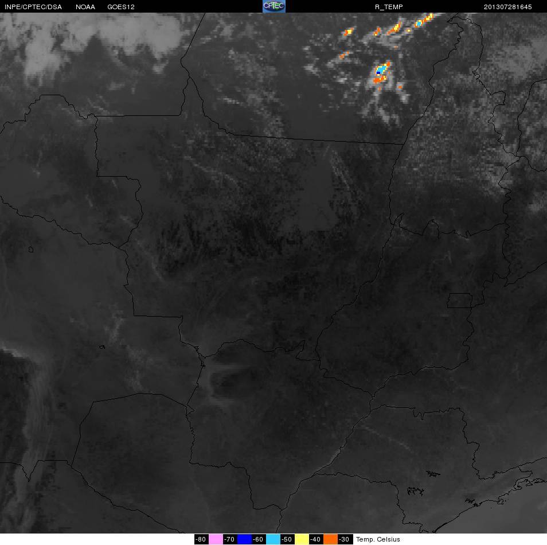Click the GOES12 satellite label
The width and height of the screenshot is (547, 545).
[x=121, y=7]
